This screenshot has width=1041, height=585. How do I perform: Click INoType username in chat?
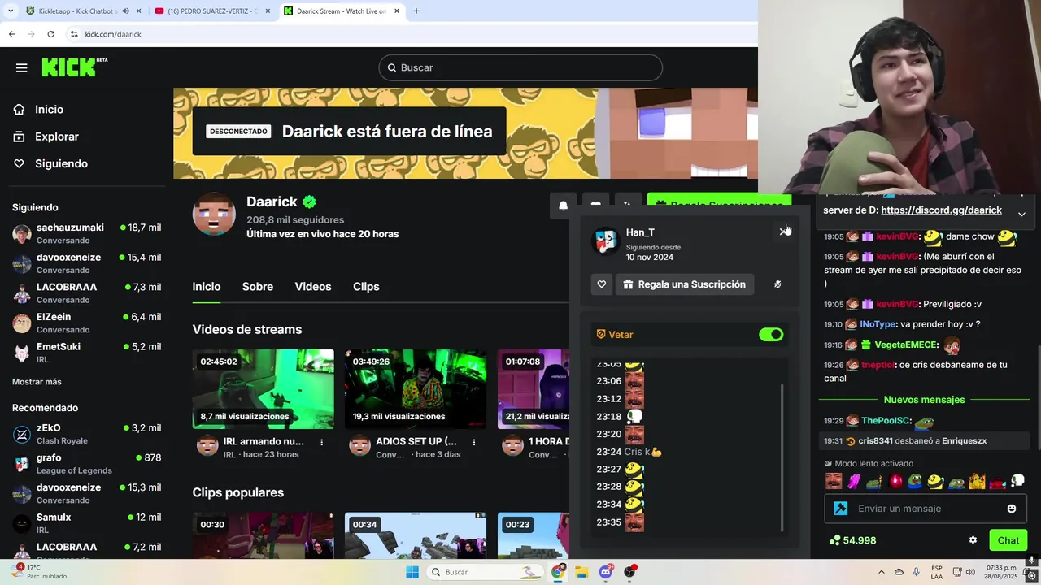click(878, 324)
